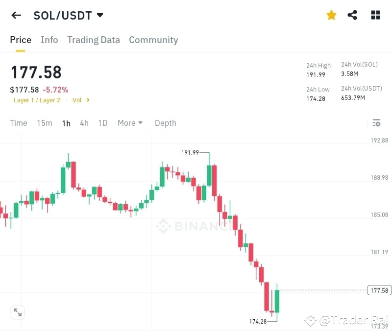Open the Community tab
Viewport: 392px width, 331px height.
pos(153,40)
